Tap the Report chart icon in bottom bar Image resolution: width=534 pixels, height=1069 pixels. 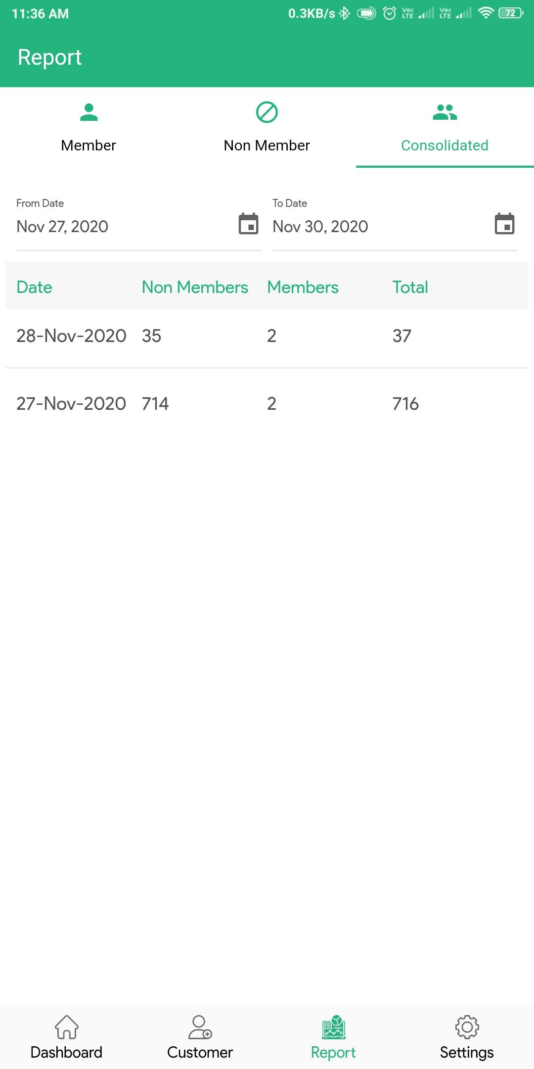pyautogui.click(x=334, y=1027)
